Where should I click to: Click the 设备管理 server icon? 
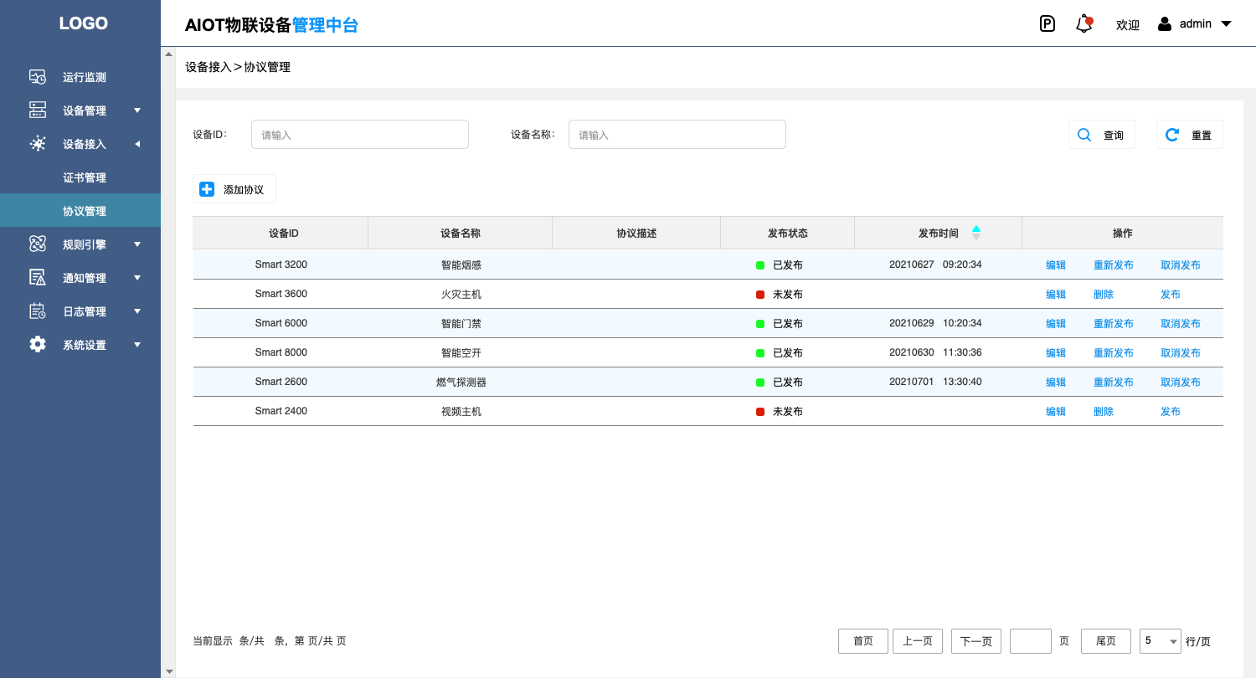38,110
